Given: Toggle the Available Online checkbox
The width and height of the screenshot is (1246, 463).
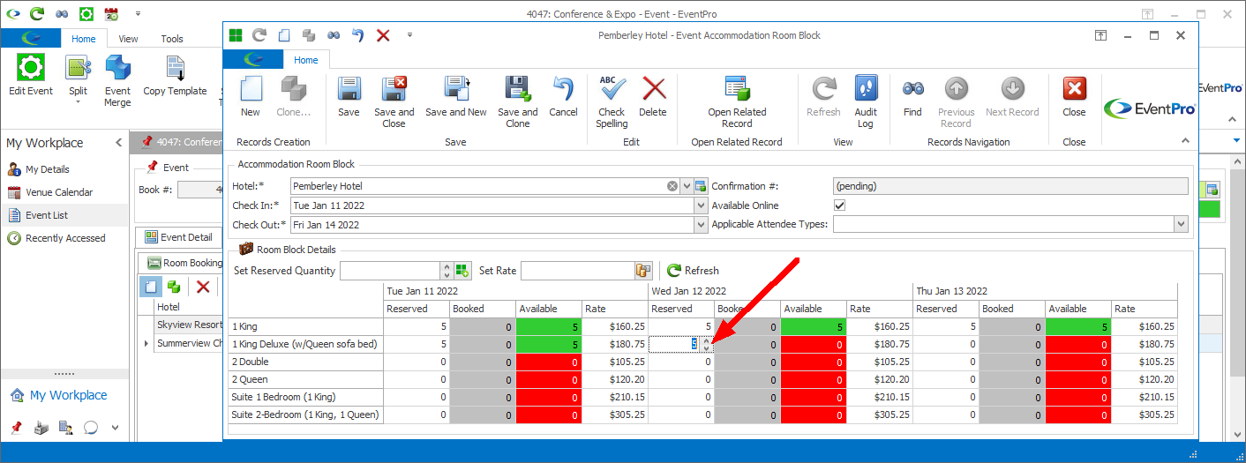Looking at the screenshot, I should [839, 205].
